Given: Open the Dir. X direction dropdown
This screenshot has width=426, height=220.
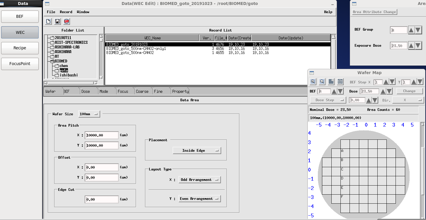Looking at the screenshot, I should coord(408,100).
